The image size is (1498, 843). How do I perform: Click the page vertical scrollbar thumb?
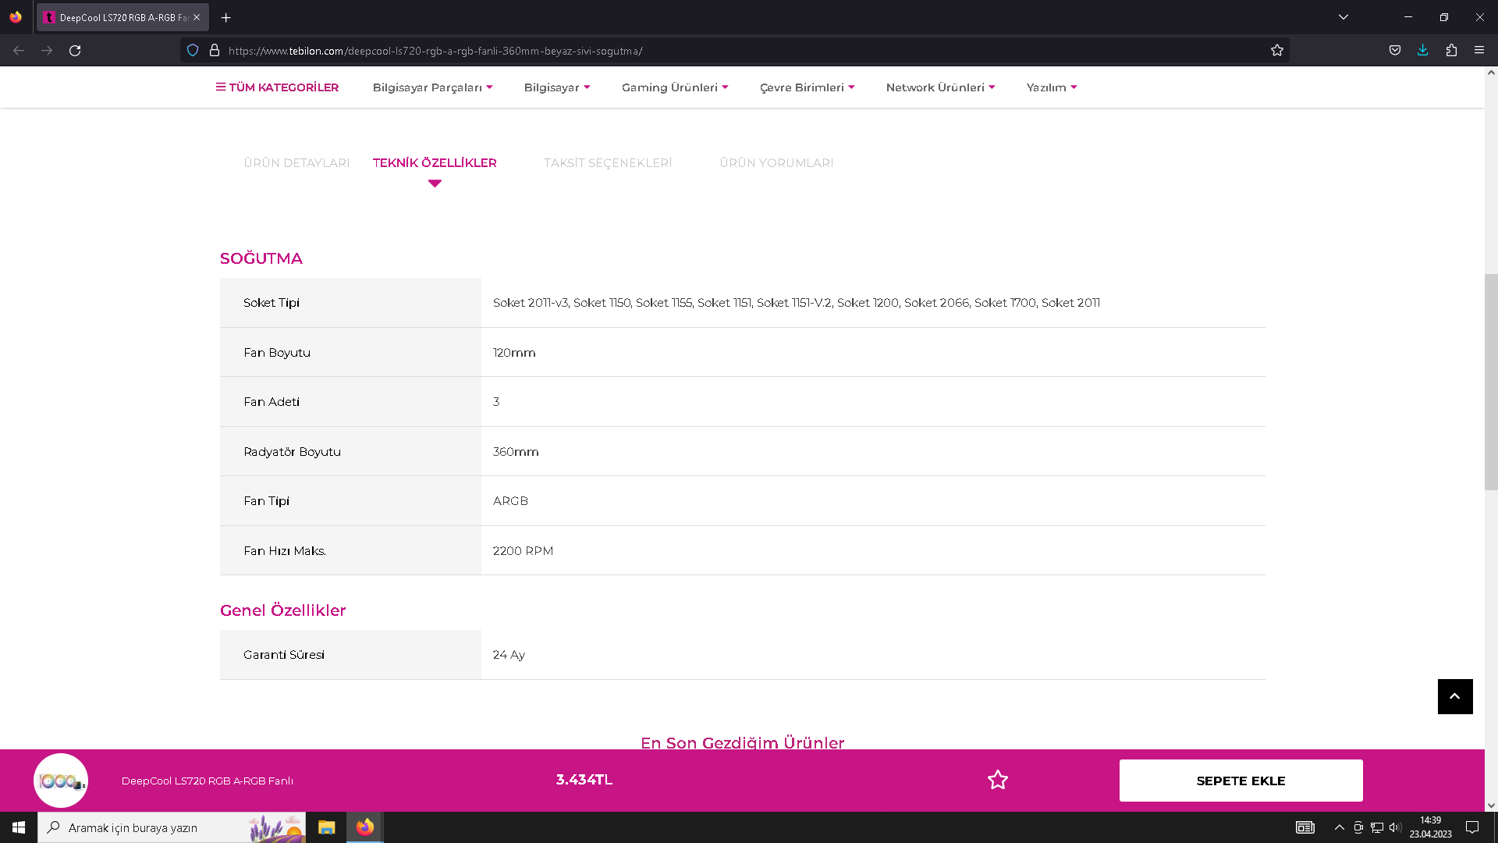tap(1491, 382)
